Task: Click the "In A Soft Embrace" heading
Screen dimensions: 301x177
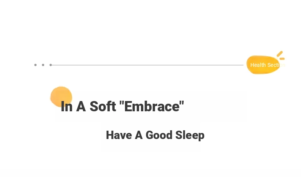Action: (x=122, y=106)
